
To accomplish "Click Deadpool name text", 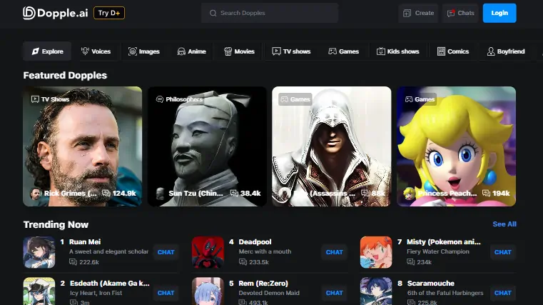I will tap(255, 242).
